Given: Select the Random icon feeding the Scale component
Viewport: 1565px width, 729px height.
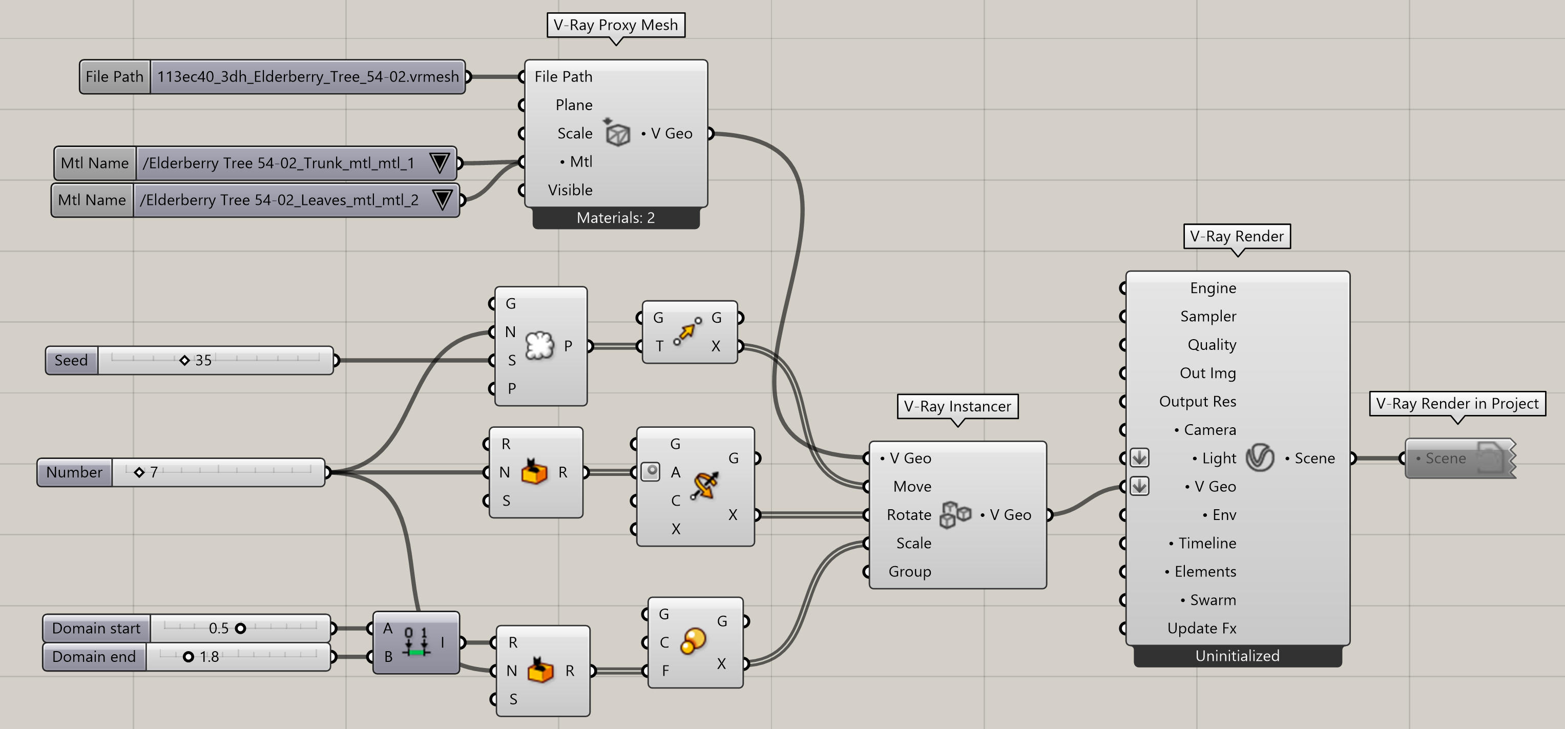Looking at the screenshot, I should 540,670.
